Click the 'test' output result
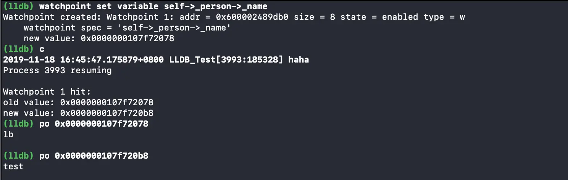This screenshot has height=180, width=568. (x=13, y=167)
